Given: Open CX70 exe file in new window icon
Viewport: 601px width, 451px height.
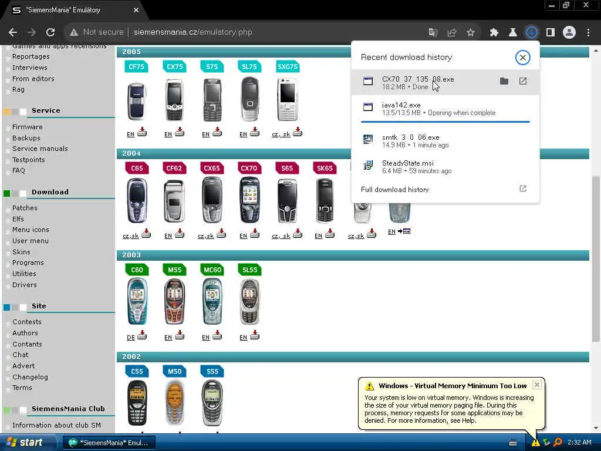Looking at the screenshot, I should [x=523, y=81].
